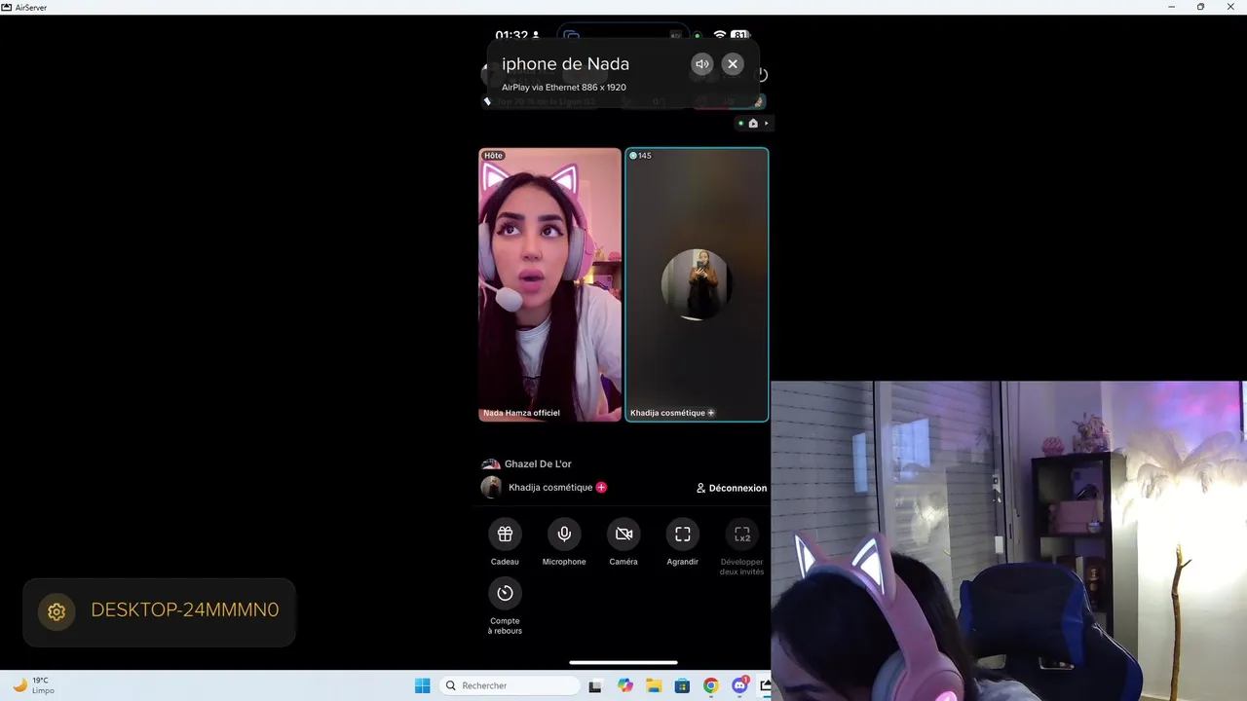The height and width of the screenshot is (701, 1247).
Task: Tap the iPhone home indicator bar
Action: [x=623, y=663]
